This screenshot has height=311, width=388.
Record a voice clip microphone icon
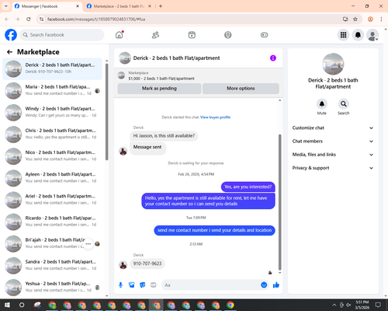pos(120,285)
